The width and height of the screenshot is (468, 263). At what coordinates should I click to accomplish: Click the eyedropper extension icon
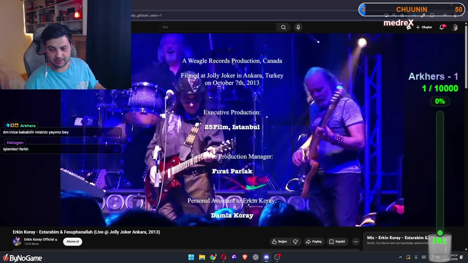423,15
